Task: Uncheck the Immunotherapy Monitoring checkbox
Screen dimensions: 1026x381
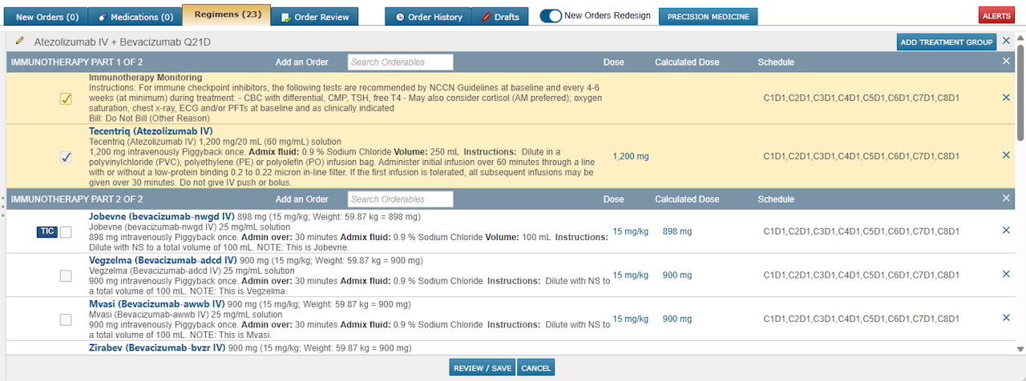Action: (66, 98)
